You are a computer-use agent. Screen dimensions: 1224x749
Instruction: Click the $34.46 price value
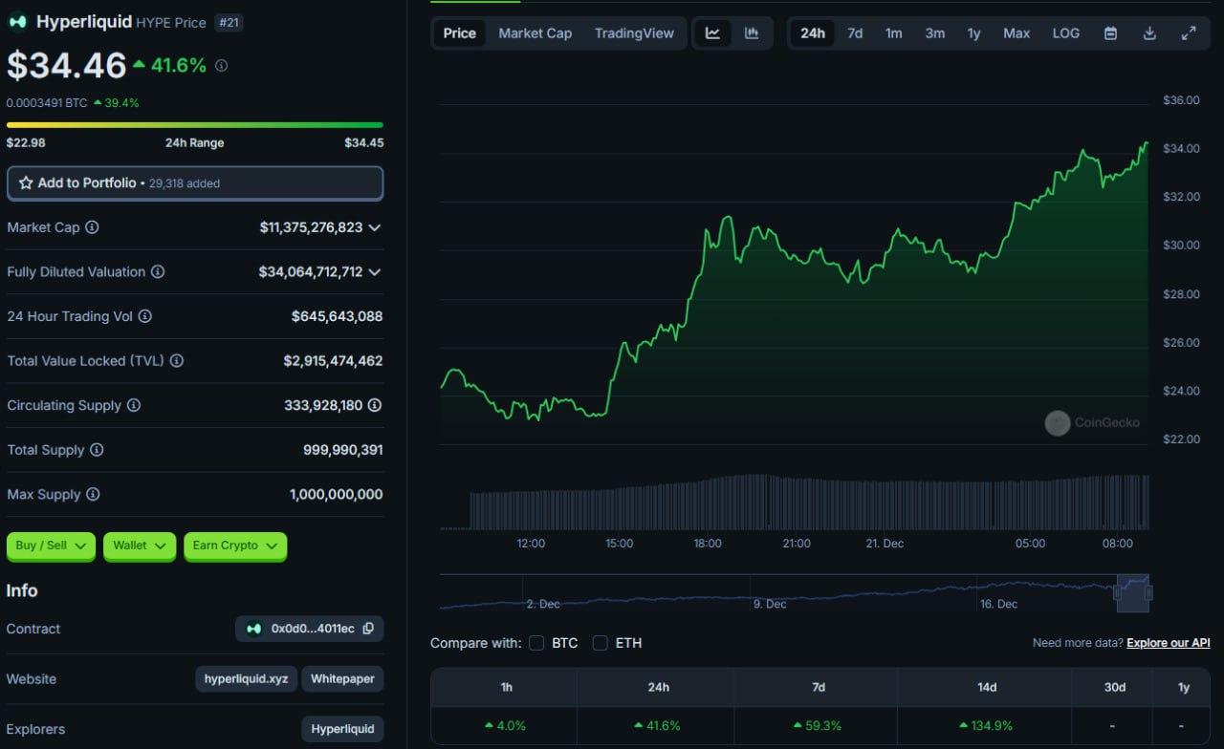pos(67,65)
